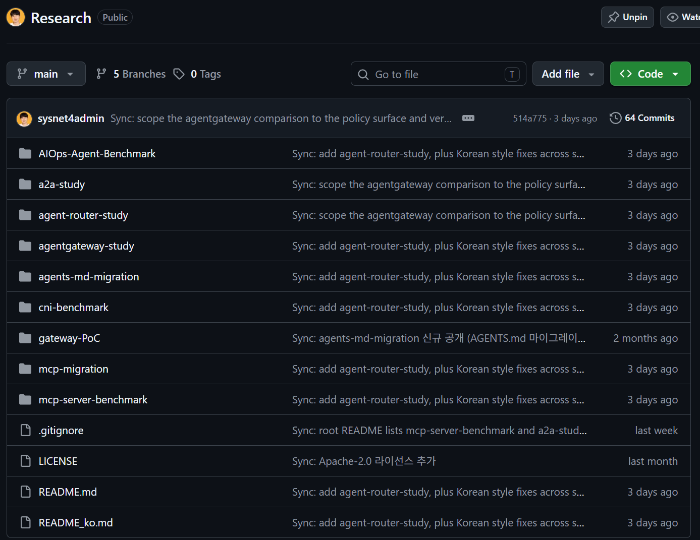The image size is (700, 540).
Task: Open the AIOps-Agent-Benchmark folder name
Action: [x=97, y=154]
